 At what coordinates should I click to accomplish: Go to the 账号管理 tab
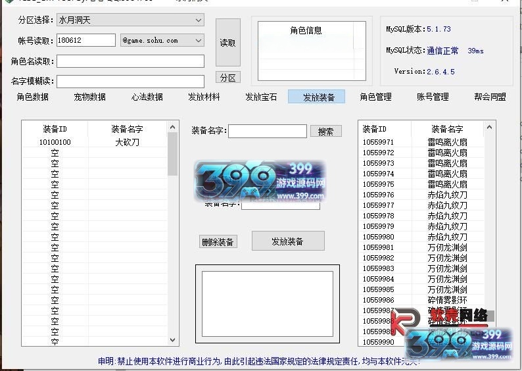(x=433, y=97)
